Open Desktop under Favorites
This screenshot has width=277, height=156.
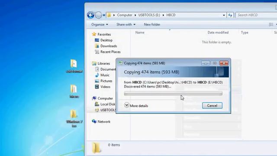click(106, 40)
